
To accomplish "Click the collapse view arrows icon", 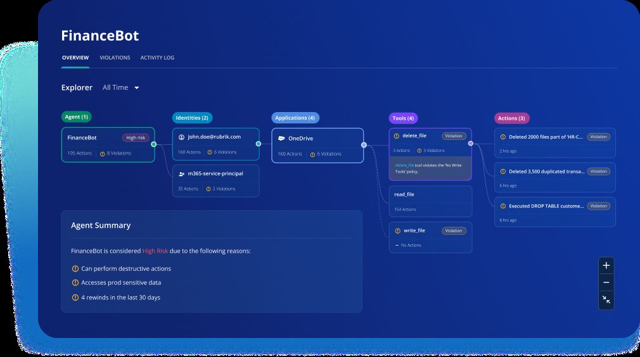I will pos(606,299).
